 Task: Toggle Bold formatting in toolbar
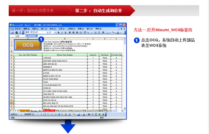[x=59, y=32]
